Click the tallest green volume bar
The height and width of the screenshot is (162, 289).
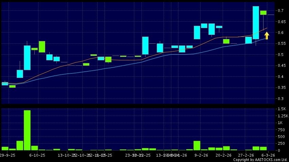pos(27,130)
